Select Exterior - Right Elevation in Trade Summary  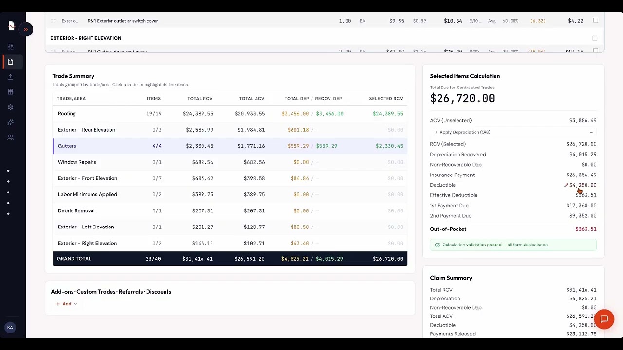(x=230, y=243)
